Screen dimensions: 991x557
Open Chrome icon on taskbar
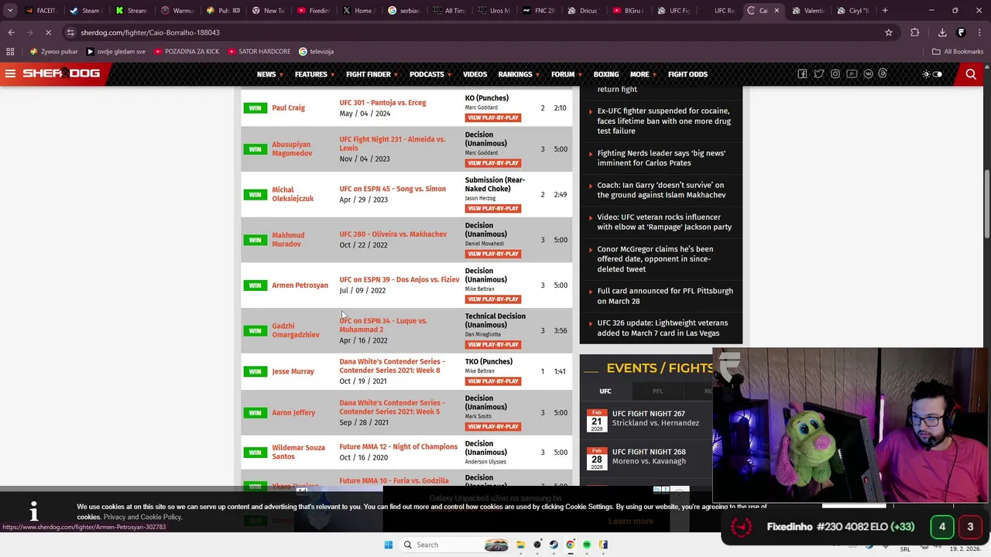tap(570, 545)
